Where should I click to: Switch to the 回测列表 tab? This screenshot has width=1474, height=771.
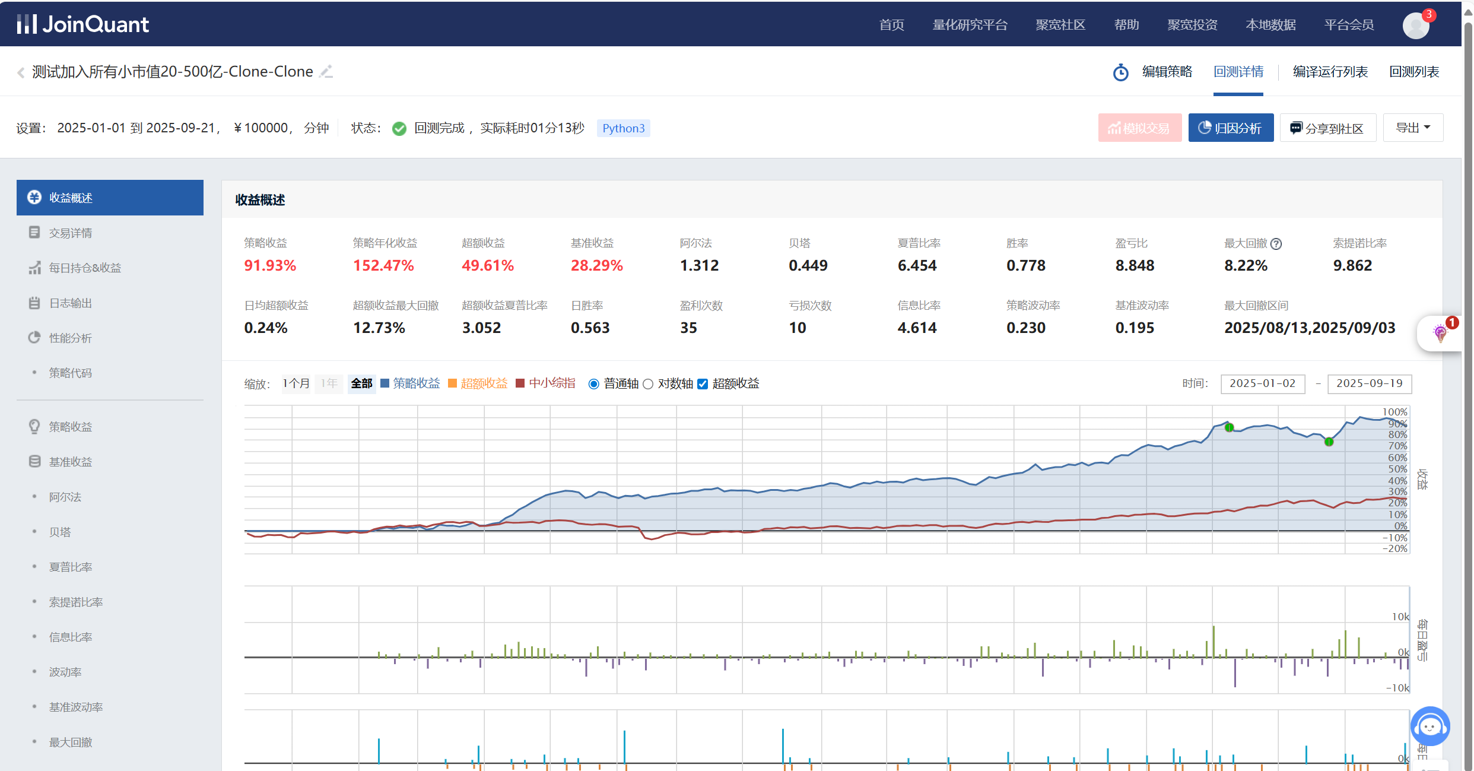click(x=1414, y=72)
